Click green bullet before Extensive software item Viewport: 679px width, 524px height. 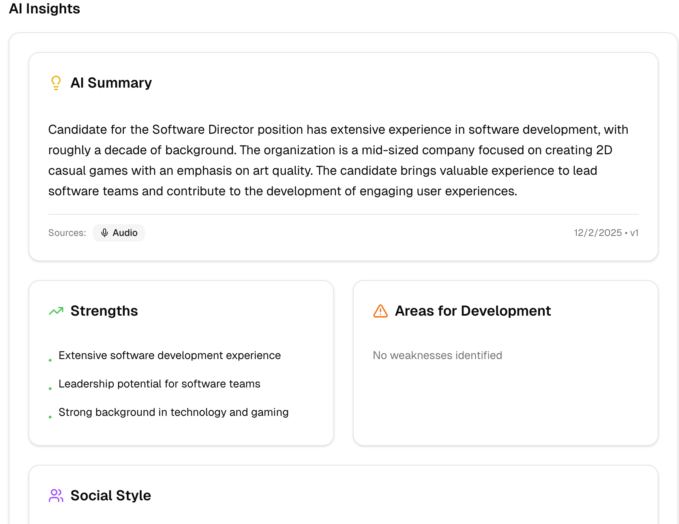tap(50, 360)
